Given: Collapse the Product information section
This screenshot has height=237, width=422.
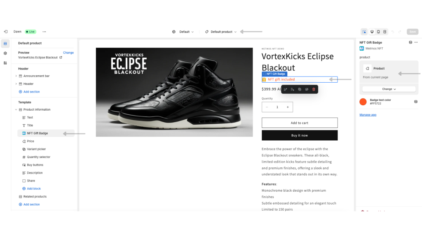Looking at the screenshot, I should pyautogui.click(x=16, y=109).
